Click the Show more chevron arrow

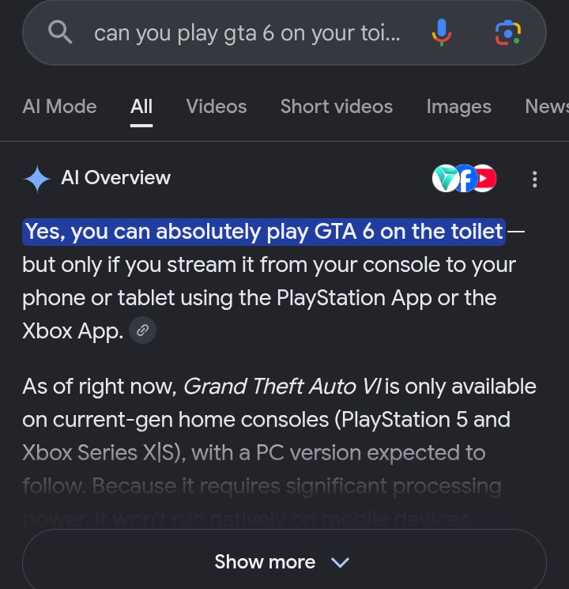click(341, 562)
